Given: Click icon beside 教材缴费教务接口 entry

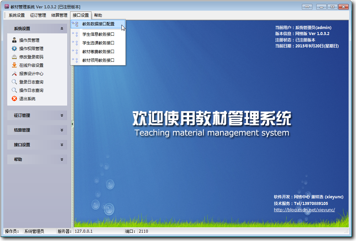Looking at the screenshot, I should click(x=75, y=51).
